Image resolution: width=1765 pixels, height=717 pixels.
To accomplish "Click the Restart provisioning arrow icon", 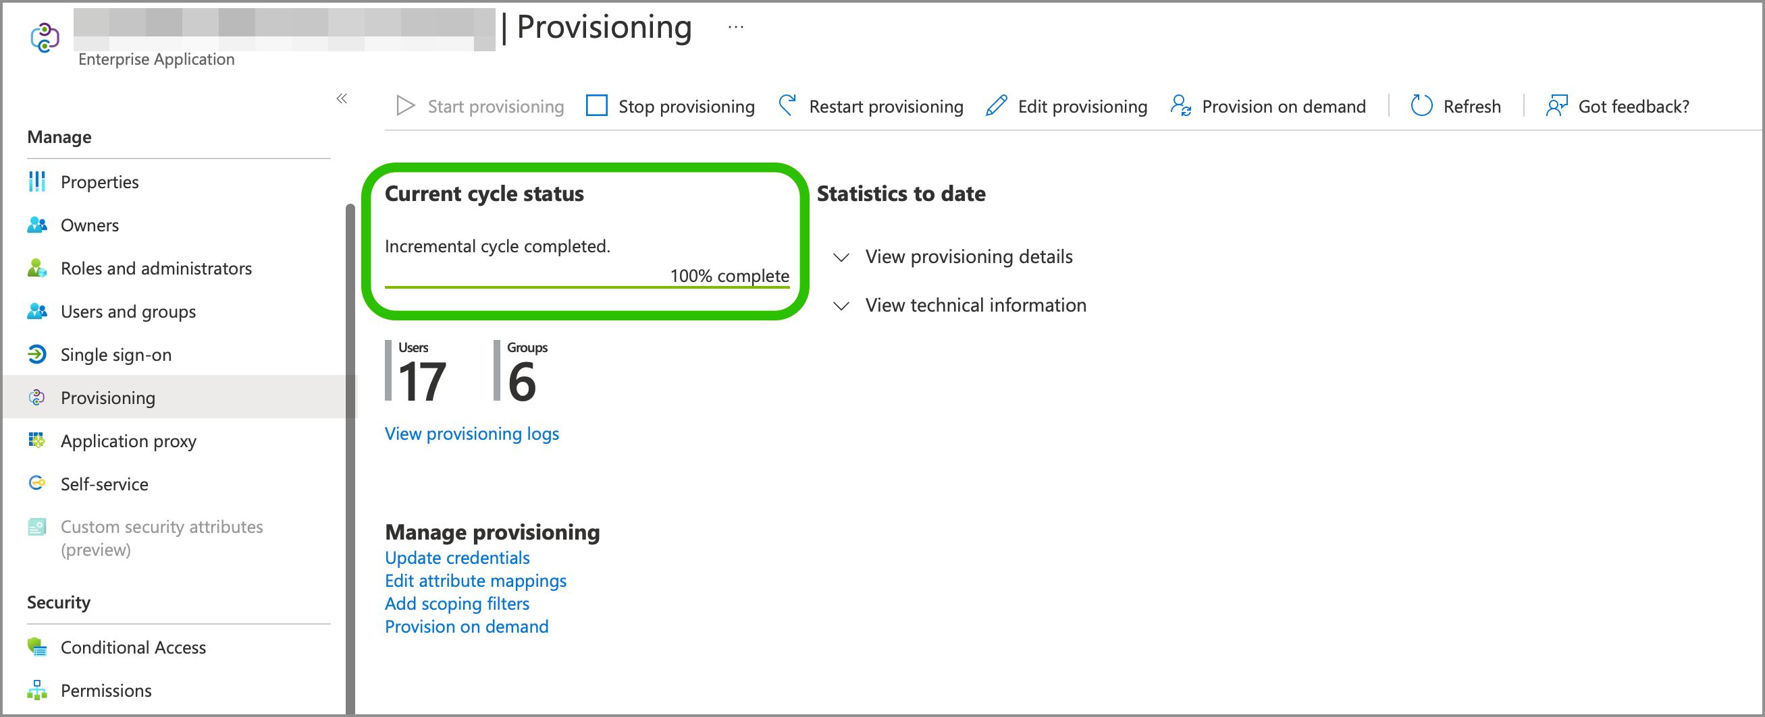I will click(x=788, y=106).
